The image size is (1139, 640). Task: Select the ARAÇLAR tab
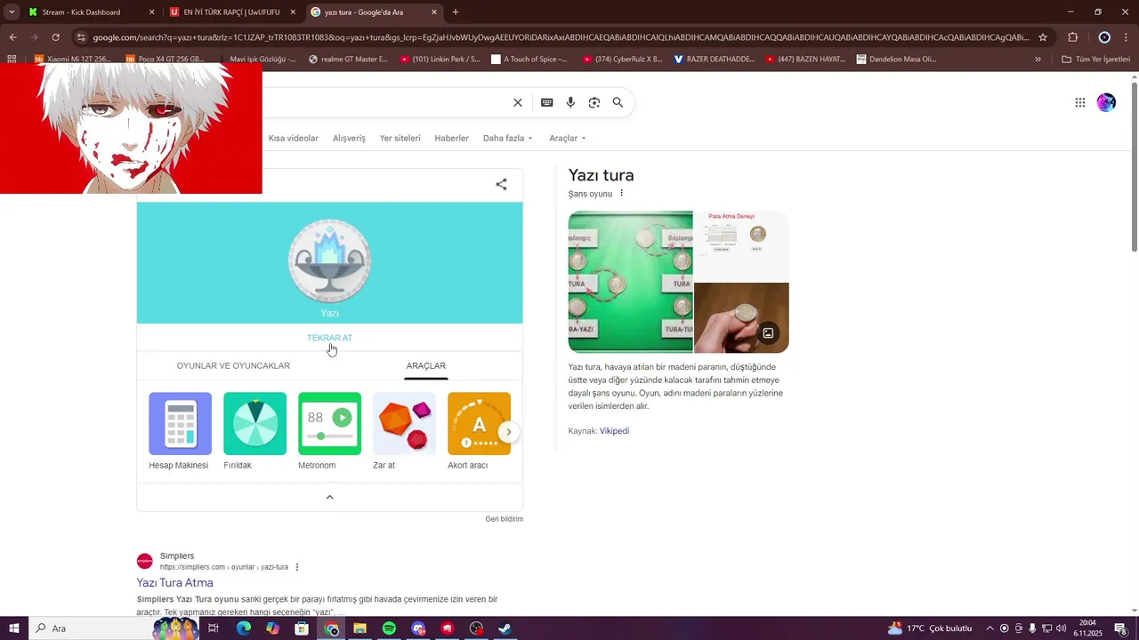point(425,365)
